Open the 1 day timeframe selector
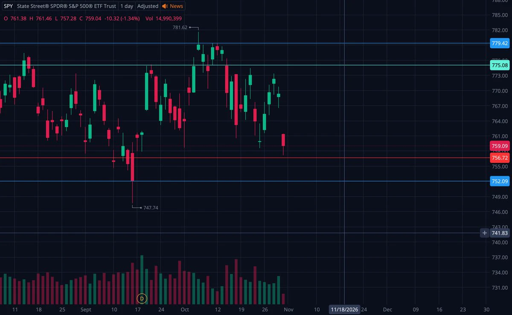 (127, 6)
